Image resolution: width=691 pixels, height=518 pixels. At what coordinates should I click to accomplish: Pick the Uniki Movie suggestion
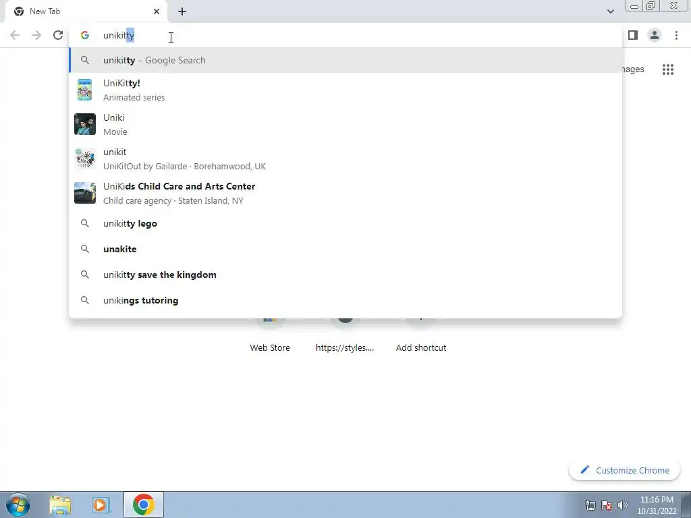point(345,124)
